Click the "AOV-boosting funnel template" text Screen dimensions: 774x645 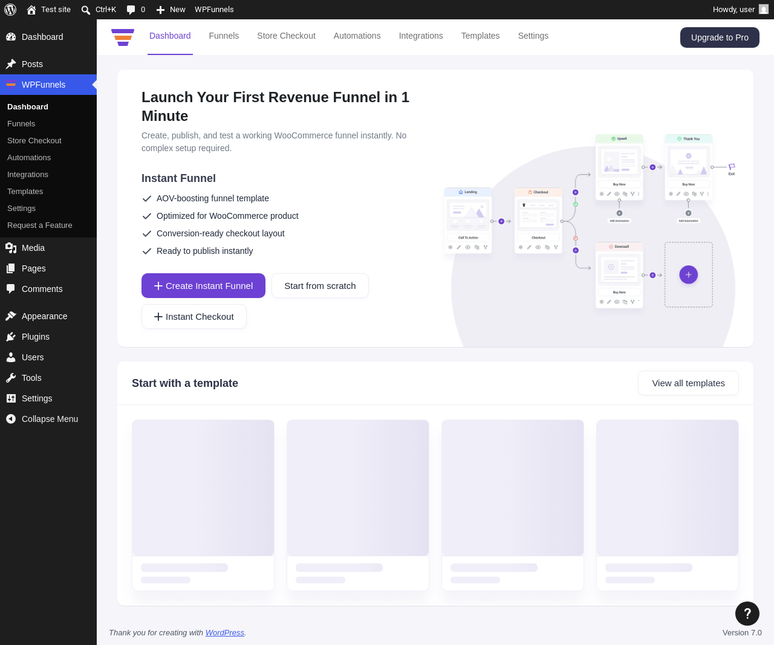pos(213,198)
